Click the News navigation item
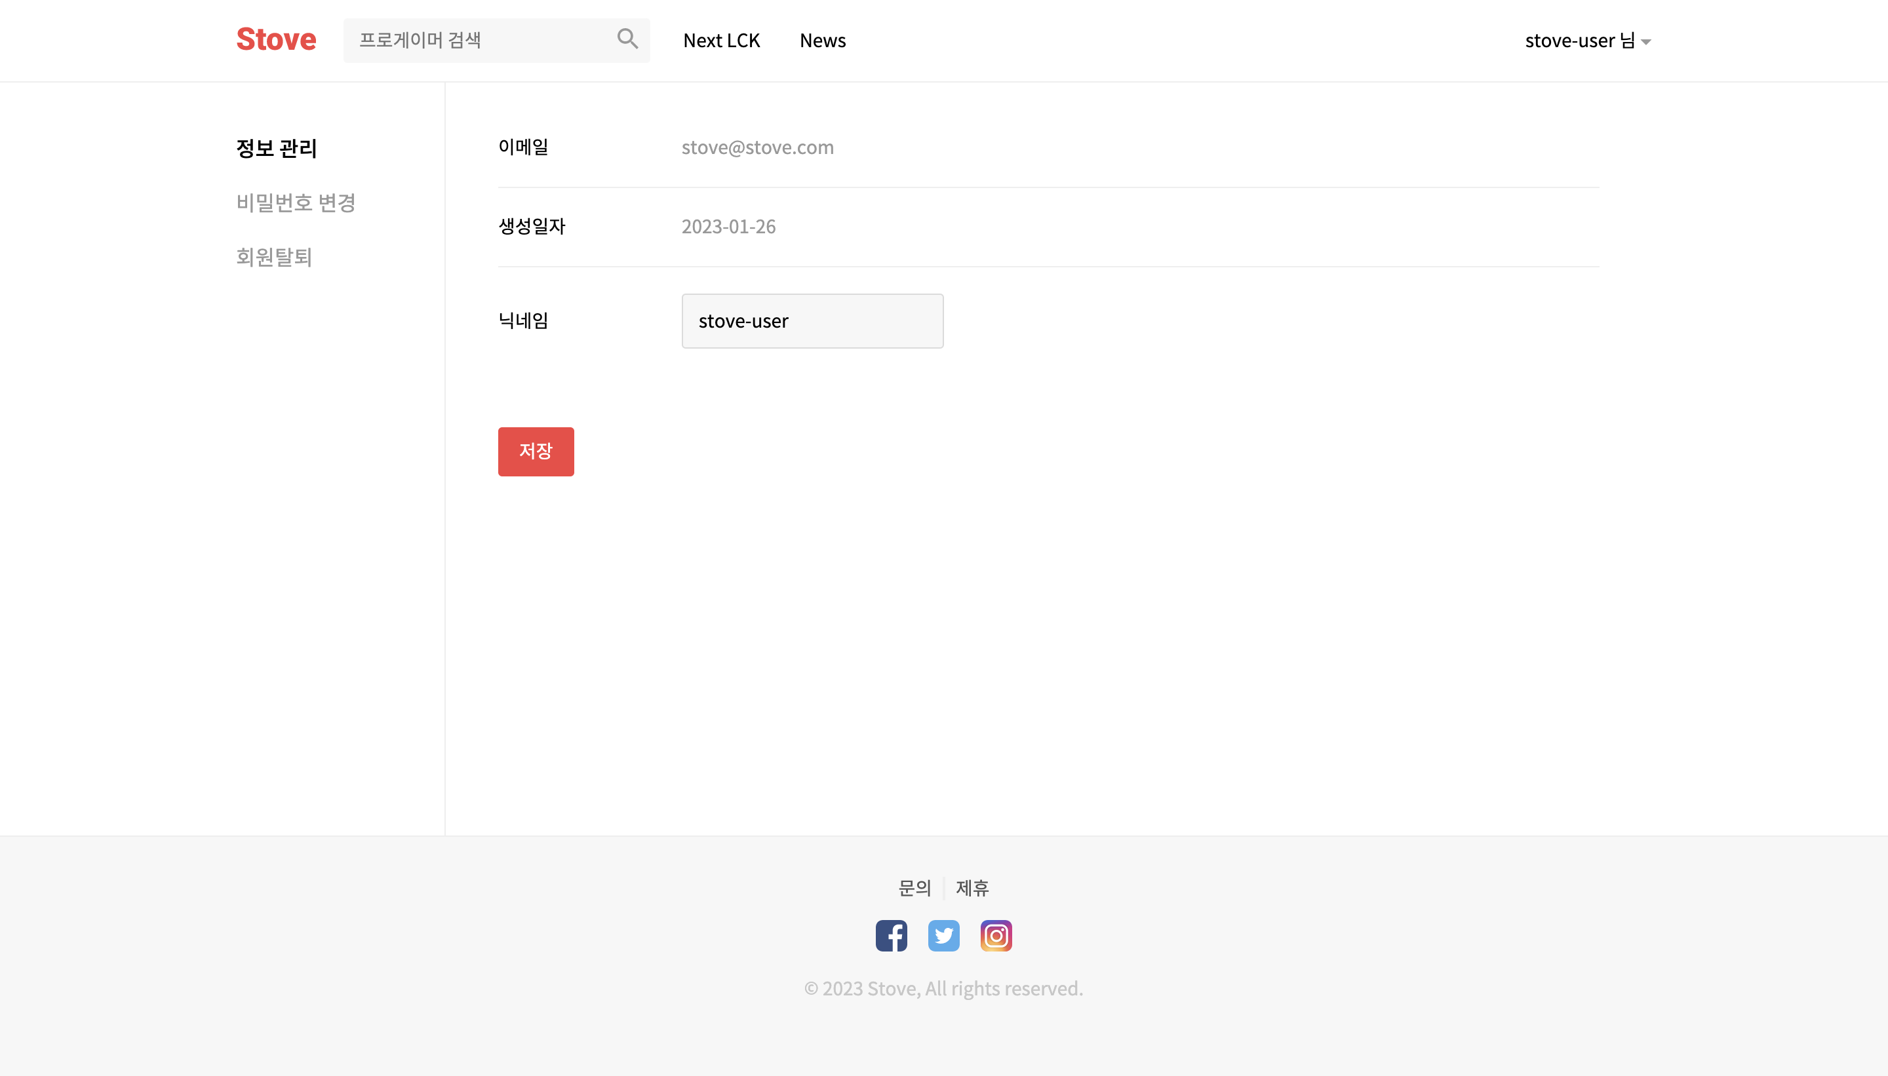The height and width of the screenshot is (1076, 1888). pyautogui.click(x=822, y=40)
